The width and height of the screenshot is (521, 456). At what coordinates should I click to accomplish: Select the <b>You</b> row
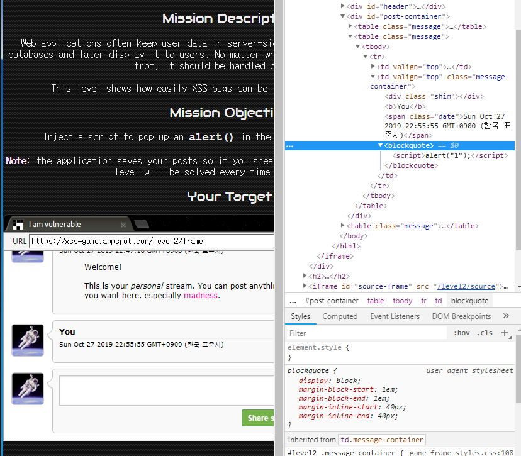pos(405,106)
